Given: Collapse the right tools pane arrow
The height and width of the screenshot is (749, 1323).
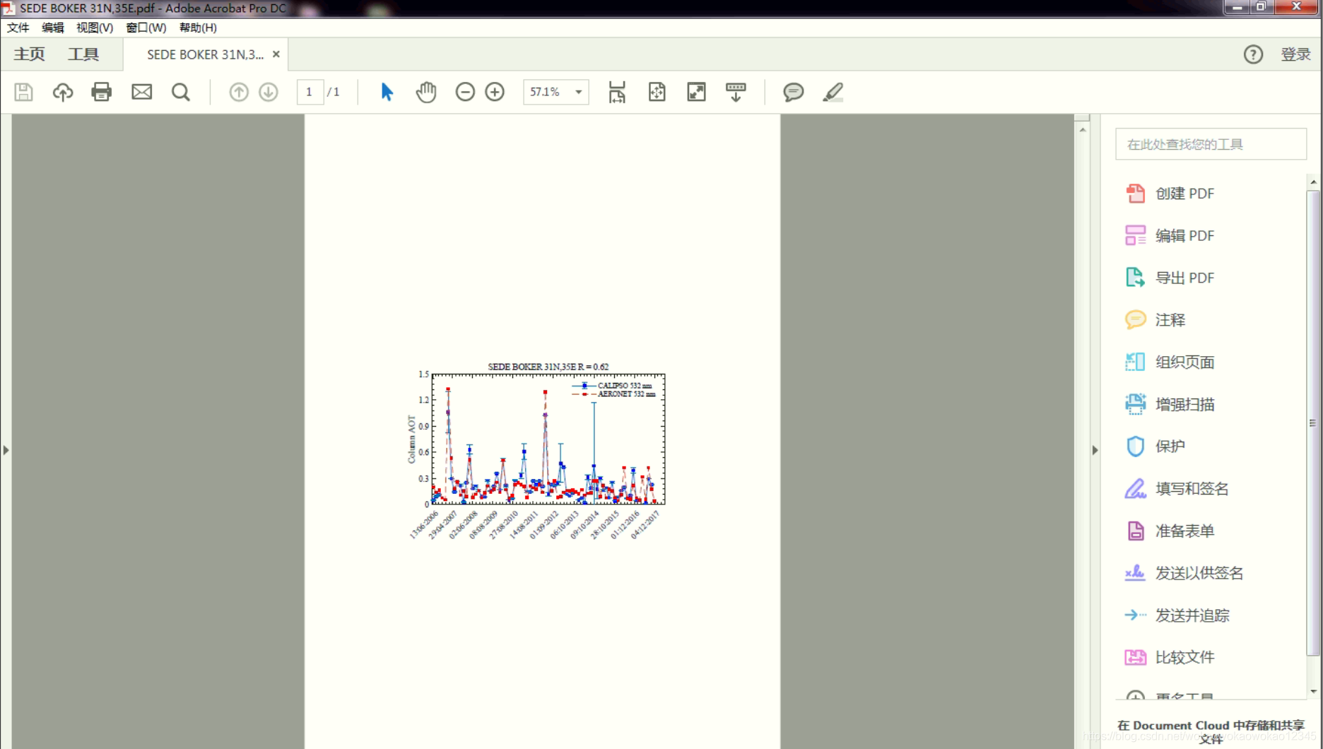Looking at the screenshot, I should 1095,449.
